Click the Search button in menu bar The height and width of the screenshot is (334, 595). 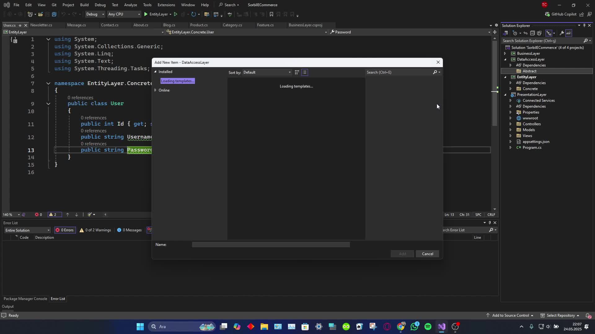click(x=229, y=5)
